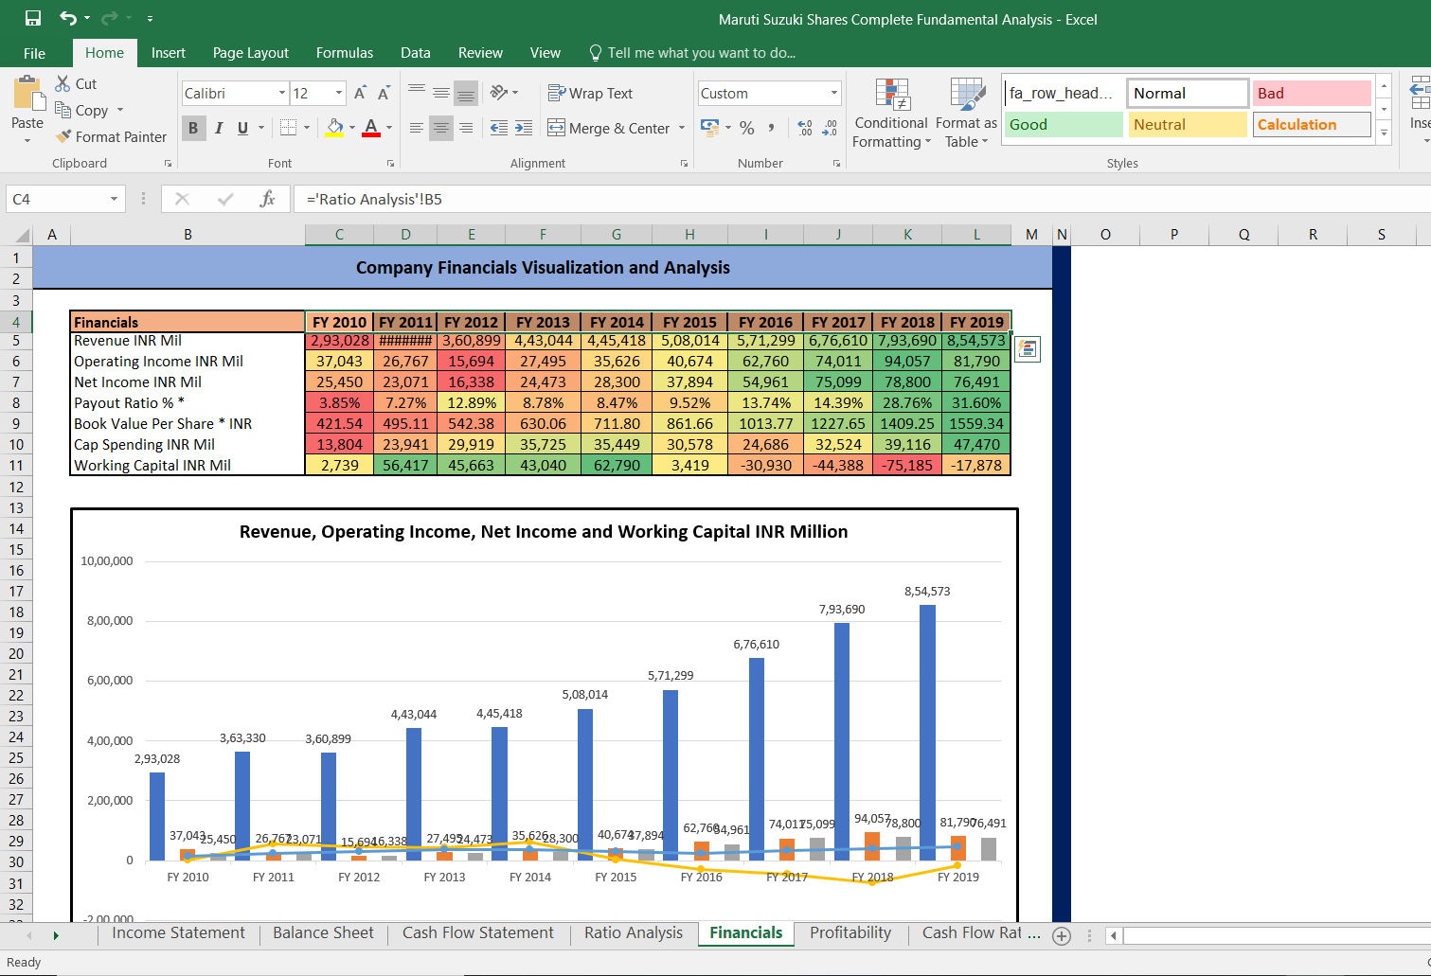The width and height of the screenshot is (1431, 976).
Task: Align text left
Action: click(x=417, y=128)
